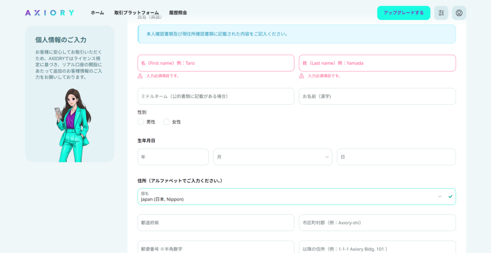The width and height of the screenshot is (491, 253).
Task: Select the 男性 radio button
Action: click(140, 122)
